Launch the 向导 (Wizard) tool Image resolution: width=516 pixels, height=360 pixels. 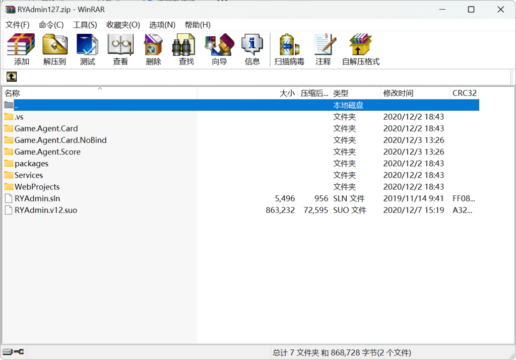coord(219,49)
